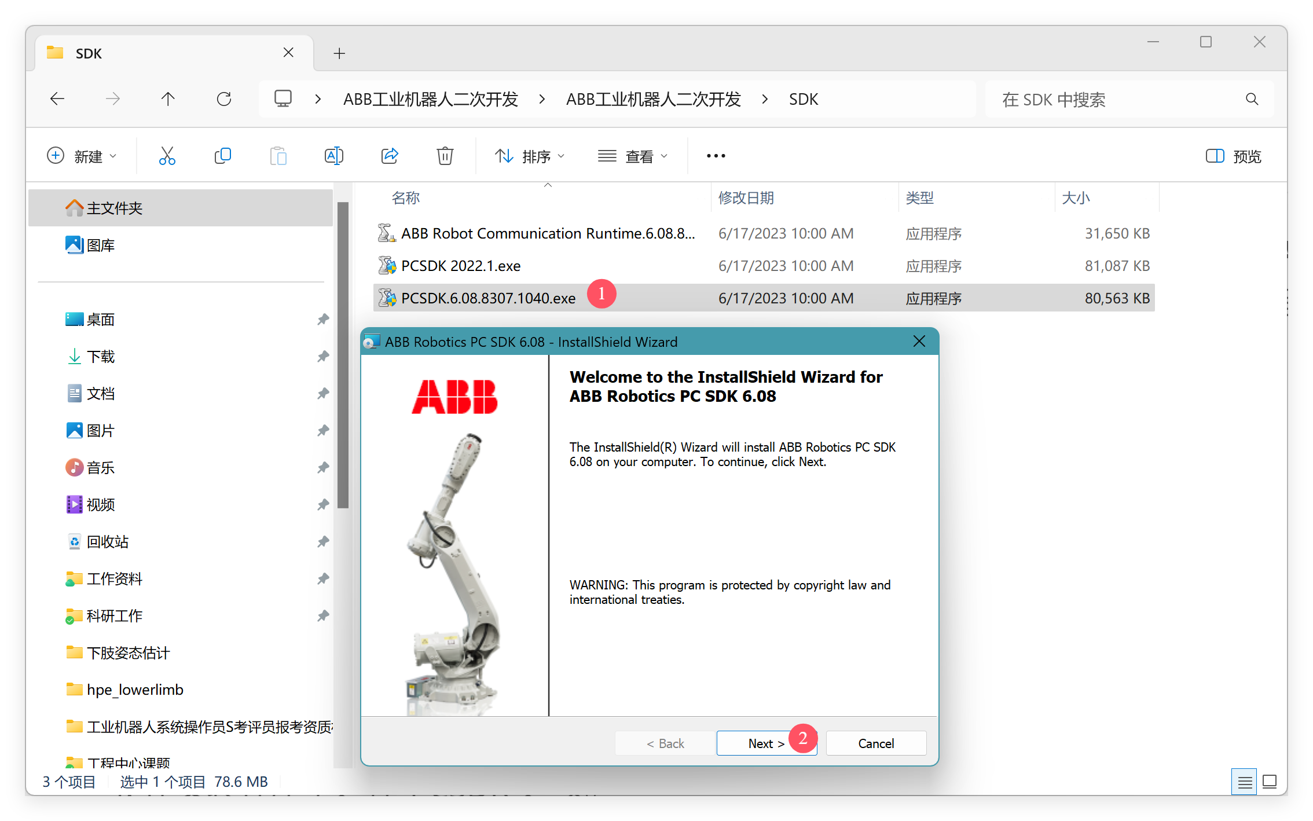1313x821 pixels.
Task: Open hpe_lowerlimb folder in sidebar
Action: (x=125, y=690)
